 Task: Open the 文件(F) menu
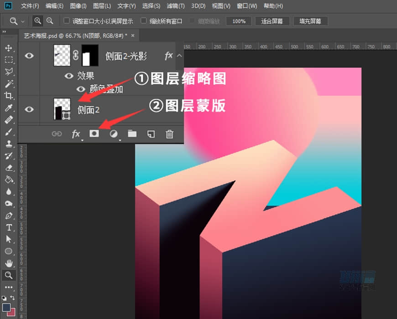coord(30,6)
